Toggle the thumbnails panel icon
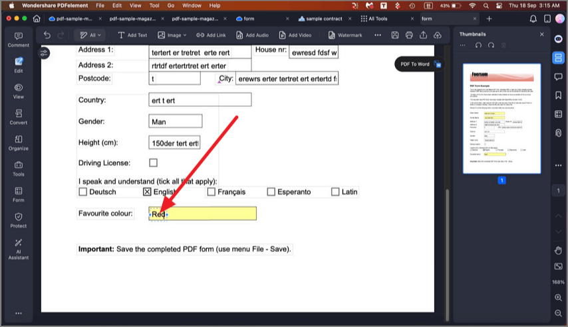Image resolution: width=568 pixels, height=327 pixels. [x=558, y=58]
